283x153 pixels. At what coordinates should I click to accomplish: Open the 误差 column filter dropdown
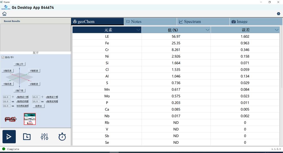pyautogui.click(x=276, y=30)
